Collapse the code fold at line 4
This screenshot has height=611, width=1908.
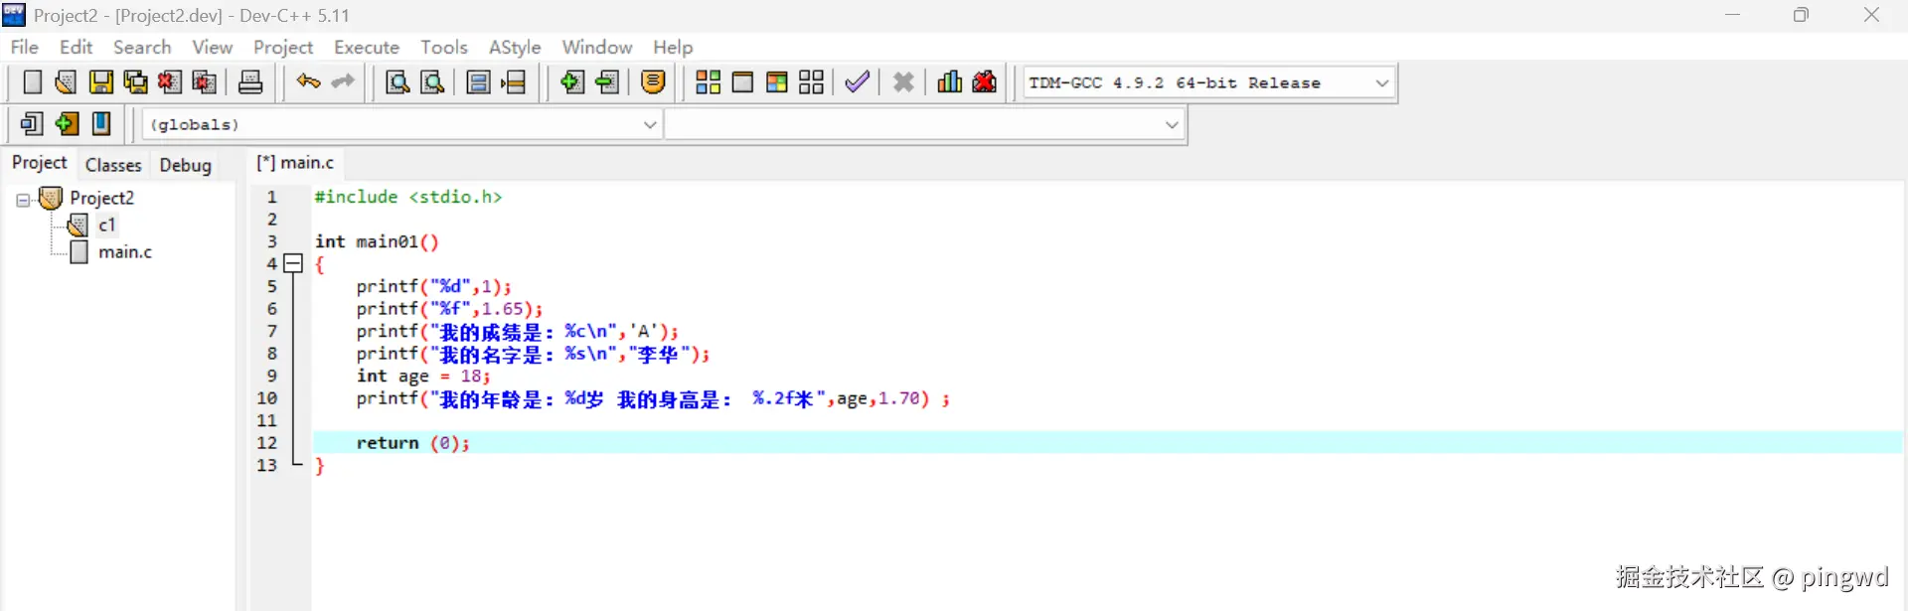293,263
